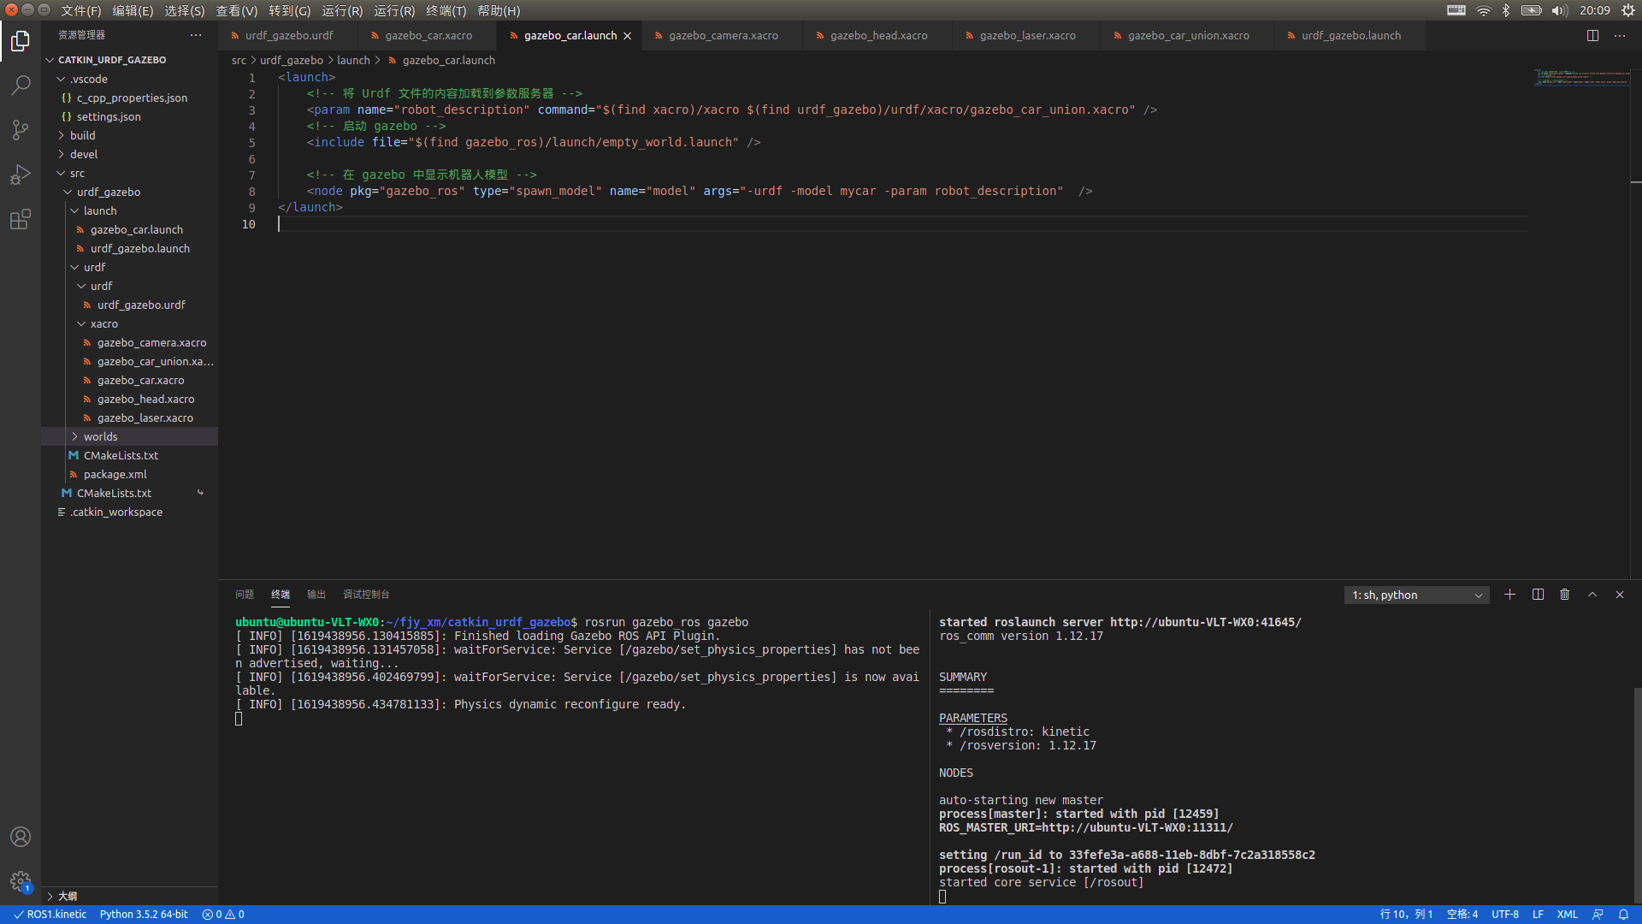
Task: Open the Extensions view icon
Action: 21,220
